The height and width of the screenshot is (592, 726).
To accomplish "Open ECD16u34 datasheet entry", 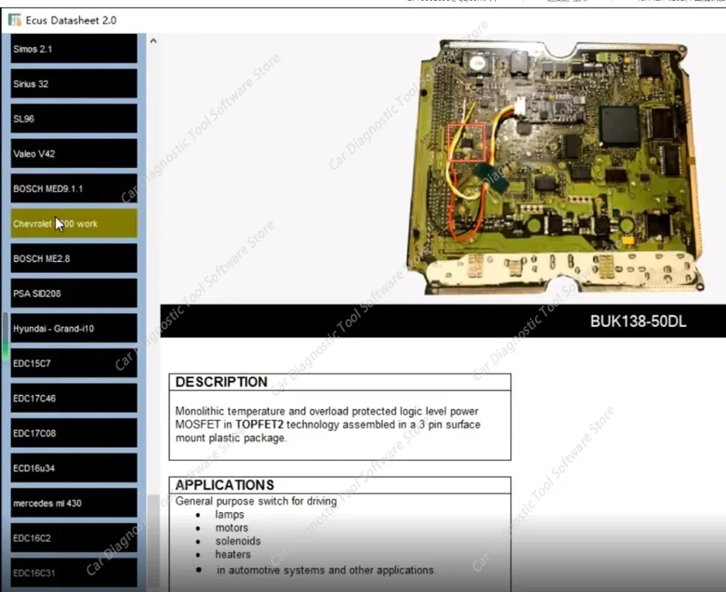I will (x=74, y=468).
